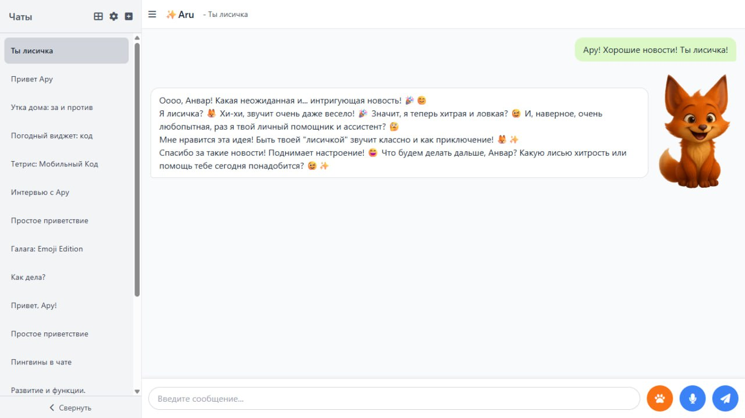Create a new chat with plus icon
Viewport: 745px width, 418px height.
129,16
